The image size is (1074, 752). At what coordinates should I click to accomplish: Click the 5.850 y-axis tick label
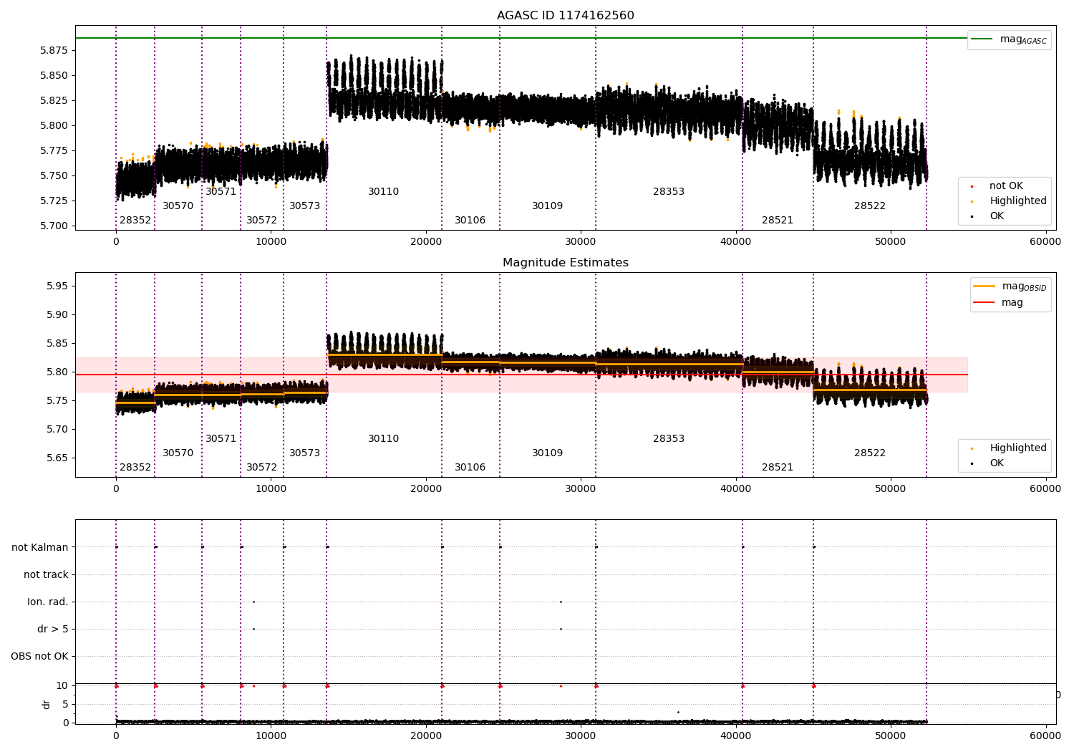(54, 75)
